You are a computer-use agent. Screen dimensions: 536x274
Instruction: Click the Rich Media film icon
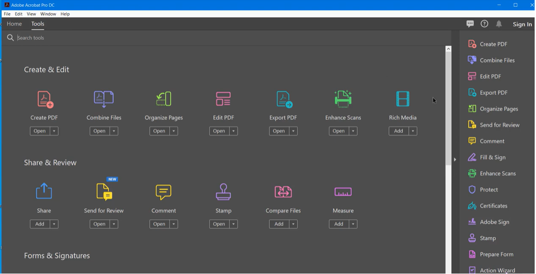pos(403,99)
